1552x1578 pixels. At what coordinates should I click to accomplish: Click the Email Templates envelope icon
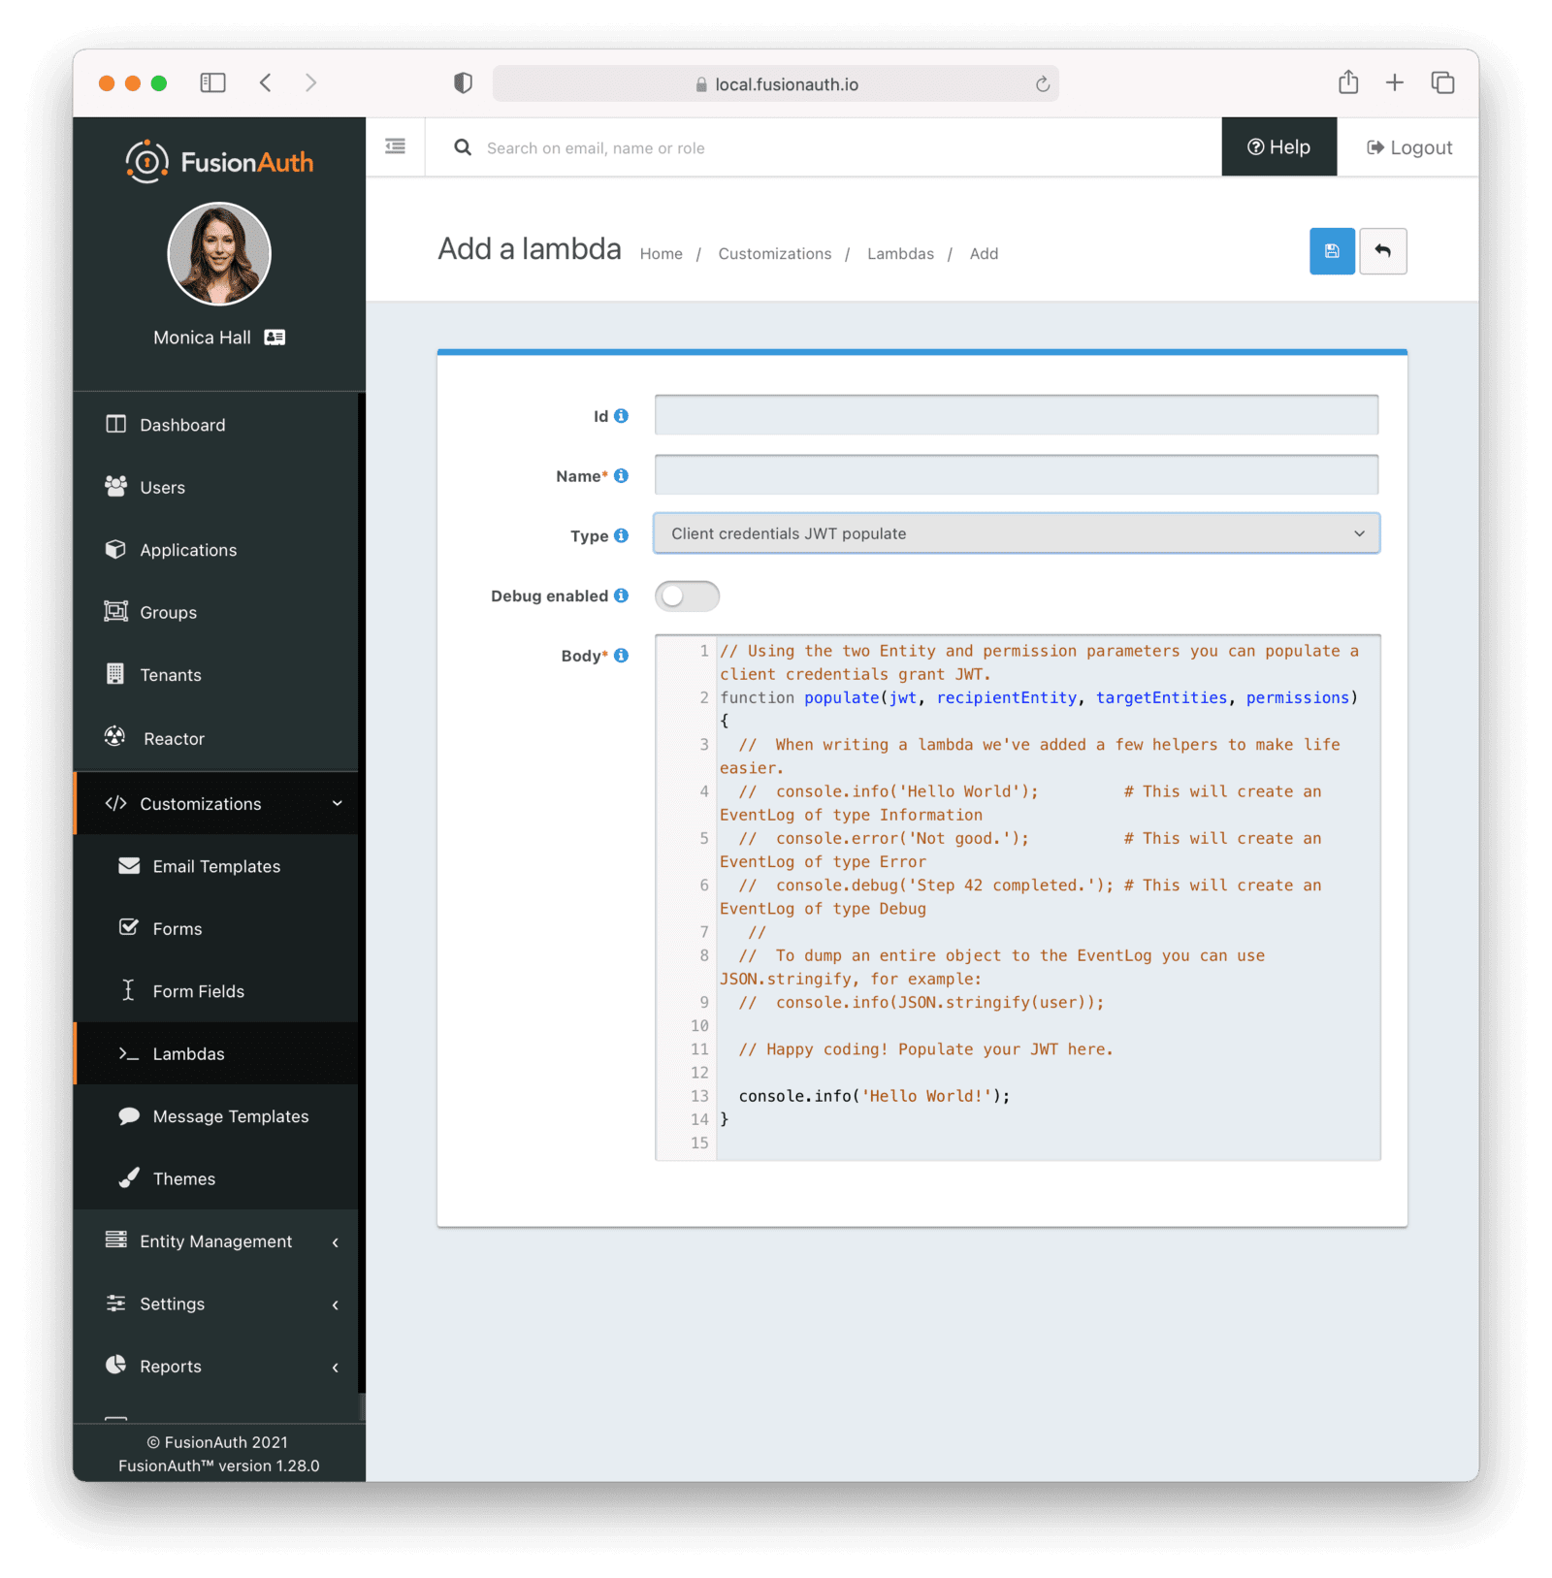point(129,865)
